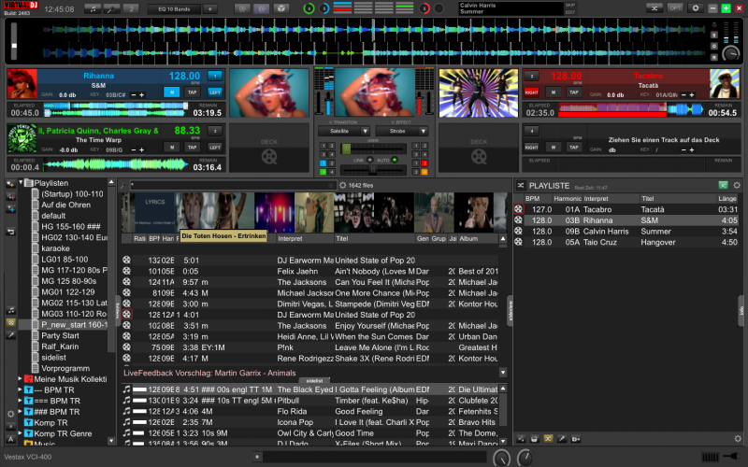Click the yellow shuffle button below the Playliste panel

pos(548,439)
